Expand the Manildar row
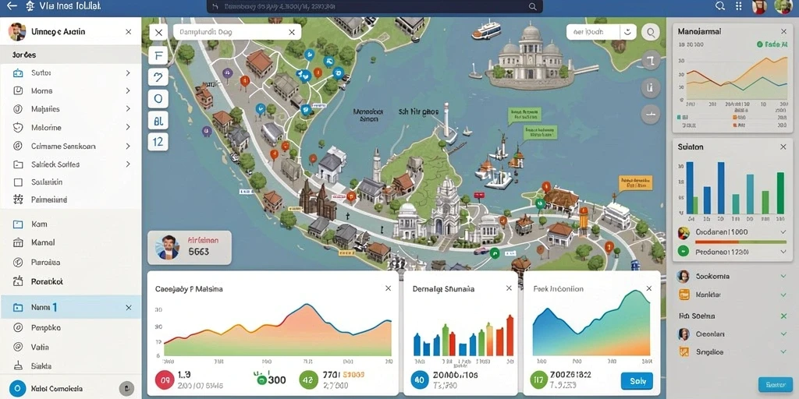This screenshot has width=799, height=399. (783, 295)
